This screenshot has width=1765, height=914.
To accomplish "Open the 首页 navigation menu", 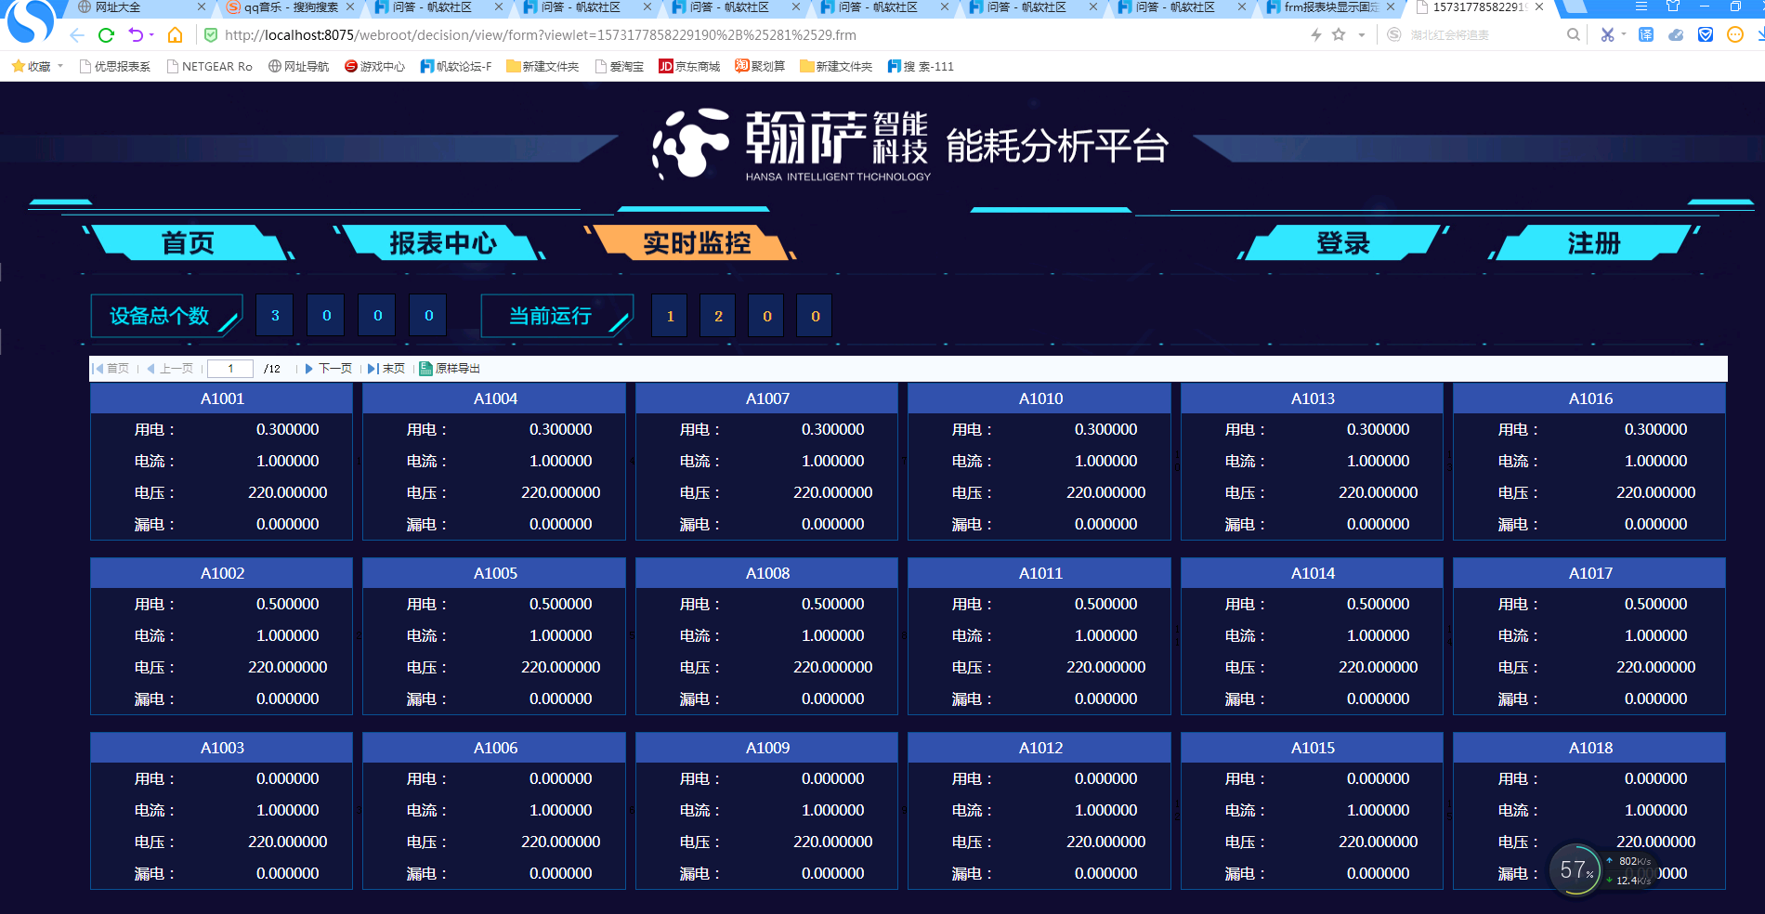I will pos(189,243).
